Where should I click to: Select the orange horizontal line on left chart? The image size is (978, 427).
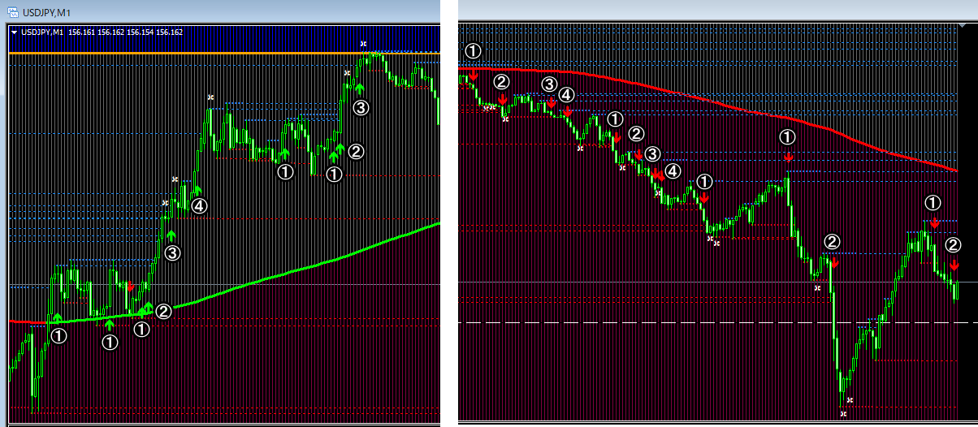click(162, 54)
